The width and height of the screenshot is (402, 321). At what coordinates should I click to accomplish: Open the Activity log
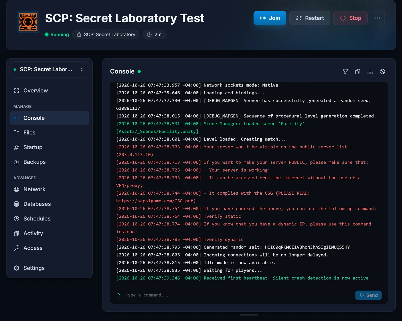coord(49,233)
